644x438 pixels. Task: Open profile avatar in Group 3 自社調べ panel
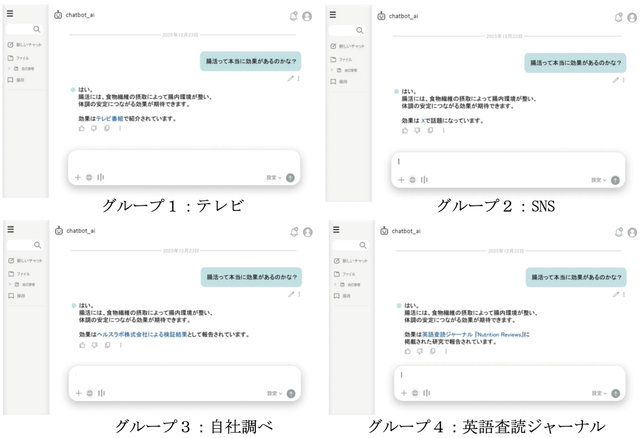308,232
